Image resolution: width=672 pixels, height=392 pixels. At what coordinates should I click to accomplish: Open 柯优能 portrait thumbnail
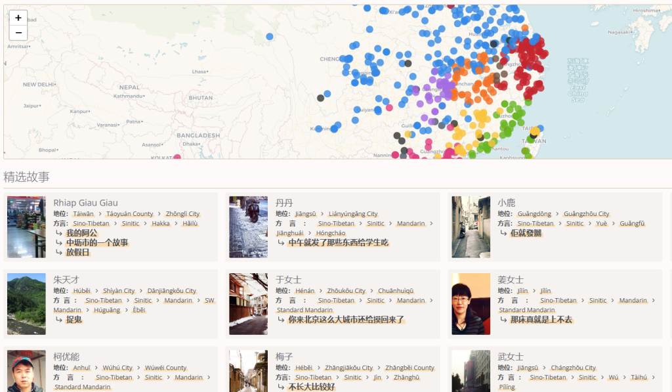[x=26, y=371]
